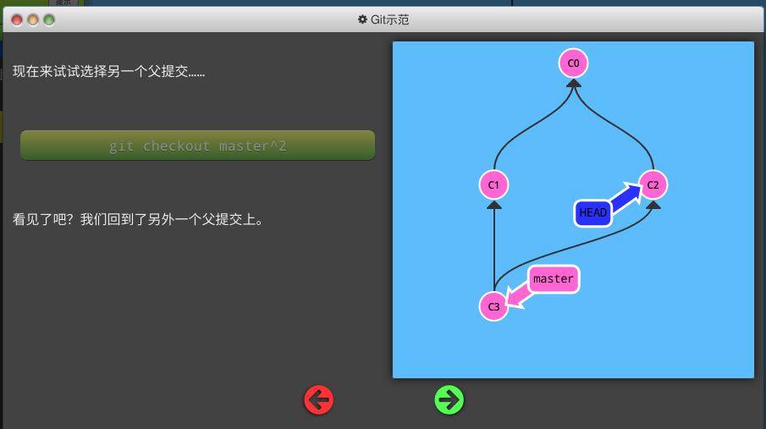766x429 pixels.
Task: Click the arrowhead just below C0
Action: [573, 83]
